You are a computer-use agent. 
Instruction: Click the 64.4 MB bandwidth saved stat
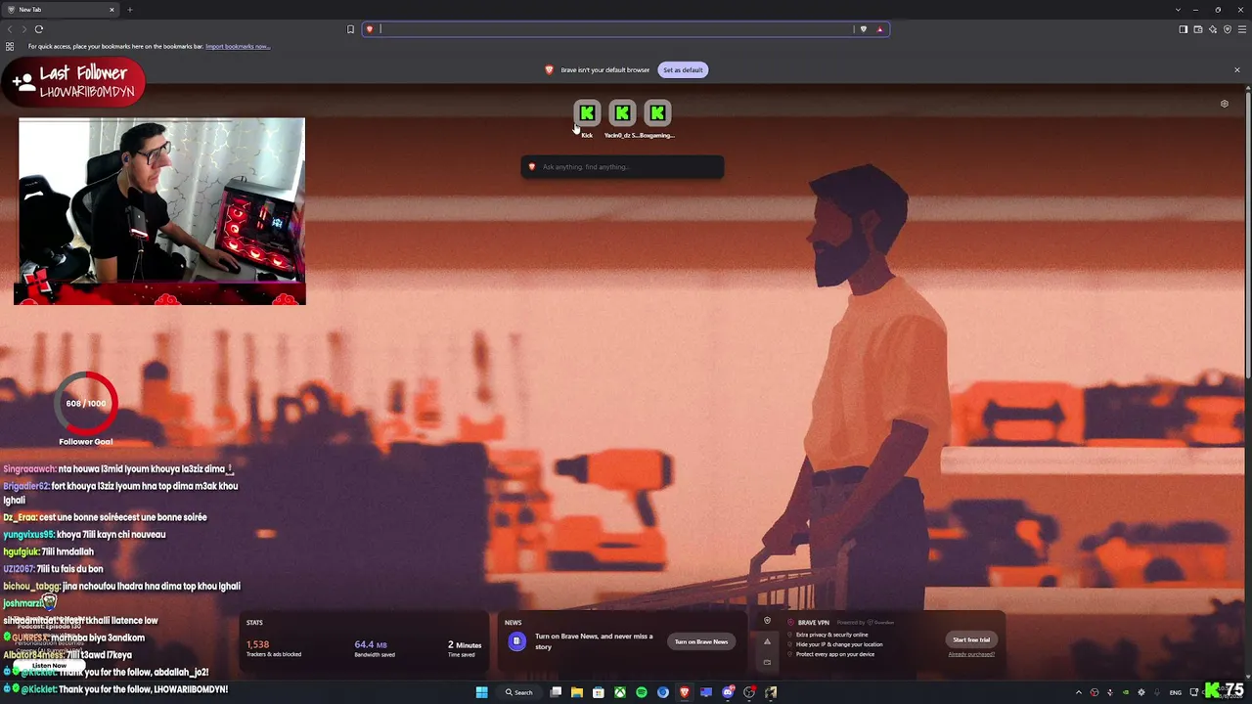(x=375, y=648)
